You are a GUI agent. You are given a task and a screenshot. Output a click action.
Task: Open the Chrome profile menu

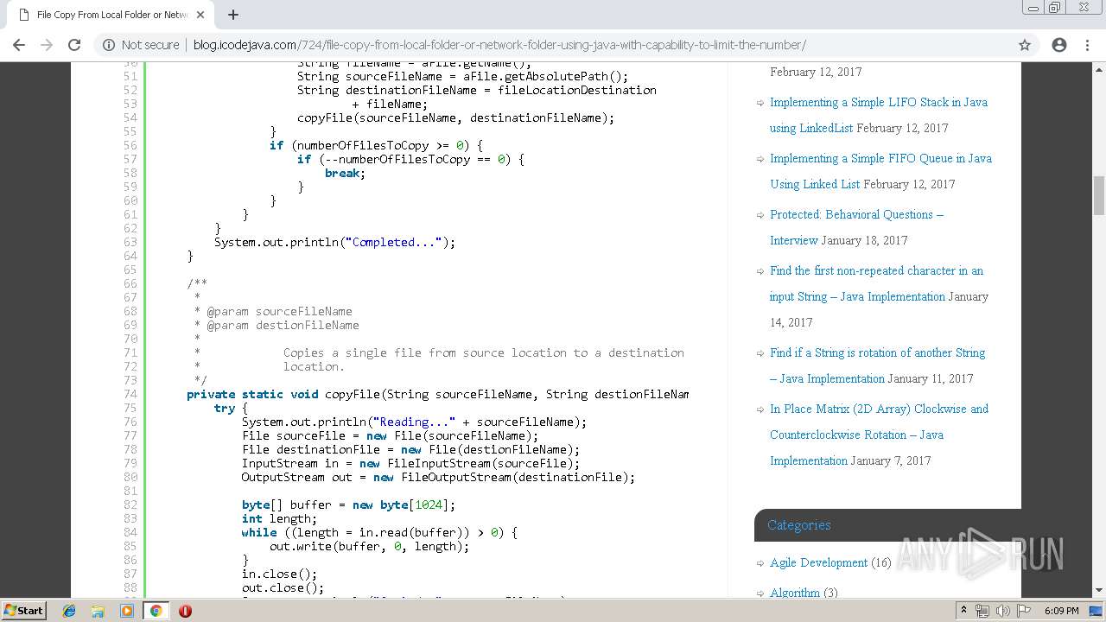[x=1059, y=45]
